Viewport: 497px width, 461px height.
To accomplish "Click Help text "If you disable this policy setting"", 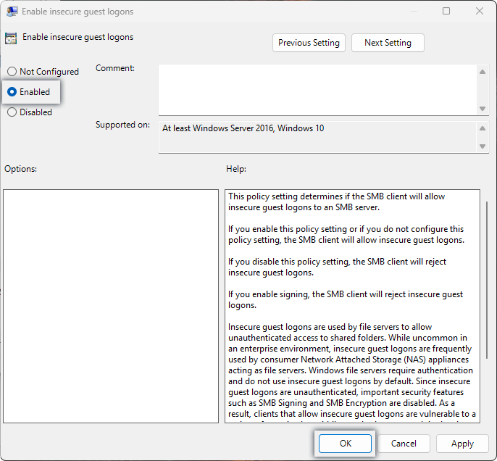I will pos(337,267).
